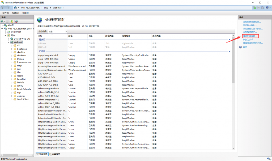Viewport: 272px width, 161px height.
Task: Click the delete connection icon in connections toolbar
Action: pyautogui.click(x=17, y=22)
